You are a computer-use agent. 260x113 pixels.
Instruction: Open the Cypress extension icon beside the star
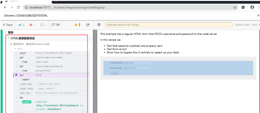coord(243,8)
